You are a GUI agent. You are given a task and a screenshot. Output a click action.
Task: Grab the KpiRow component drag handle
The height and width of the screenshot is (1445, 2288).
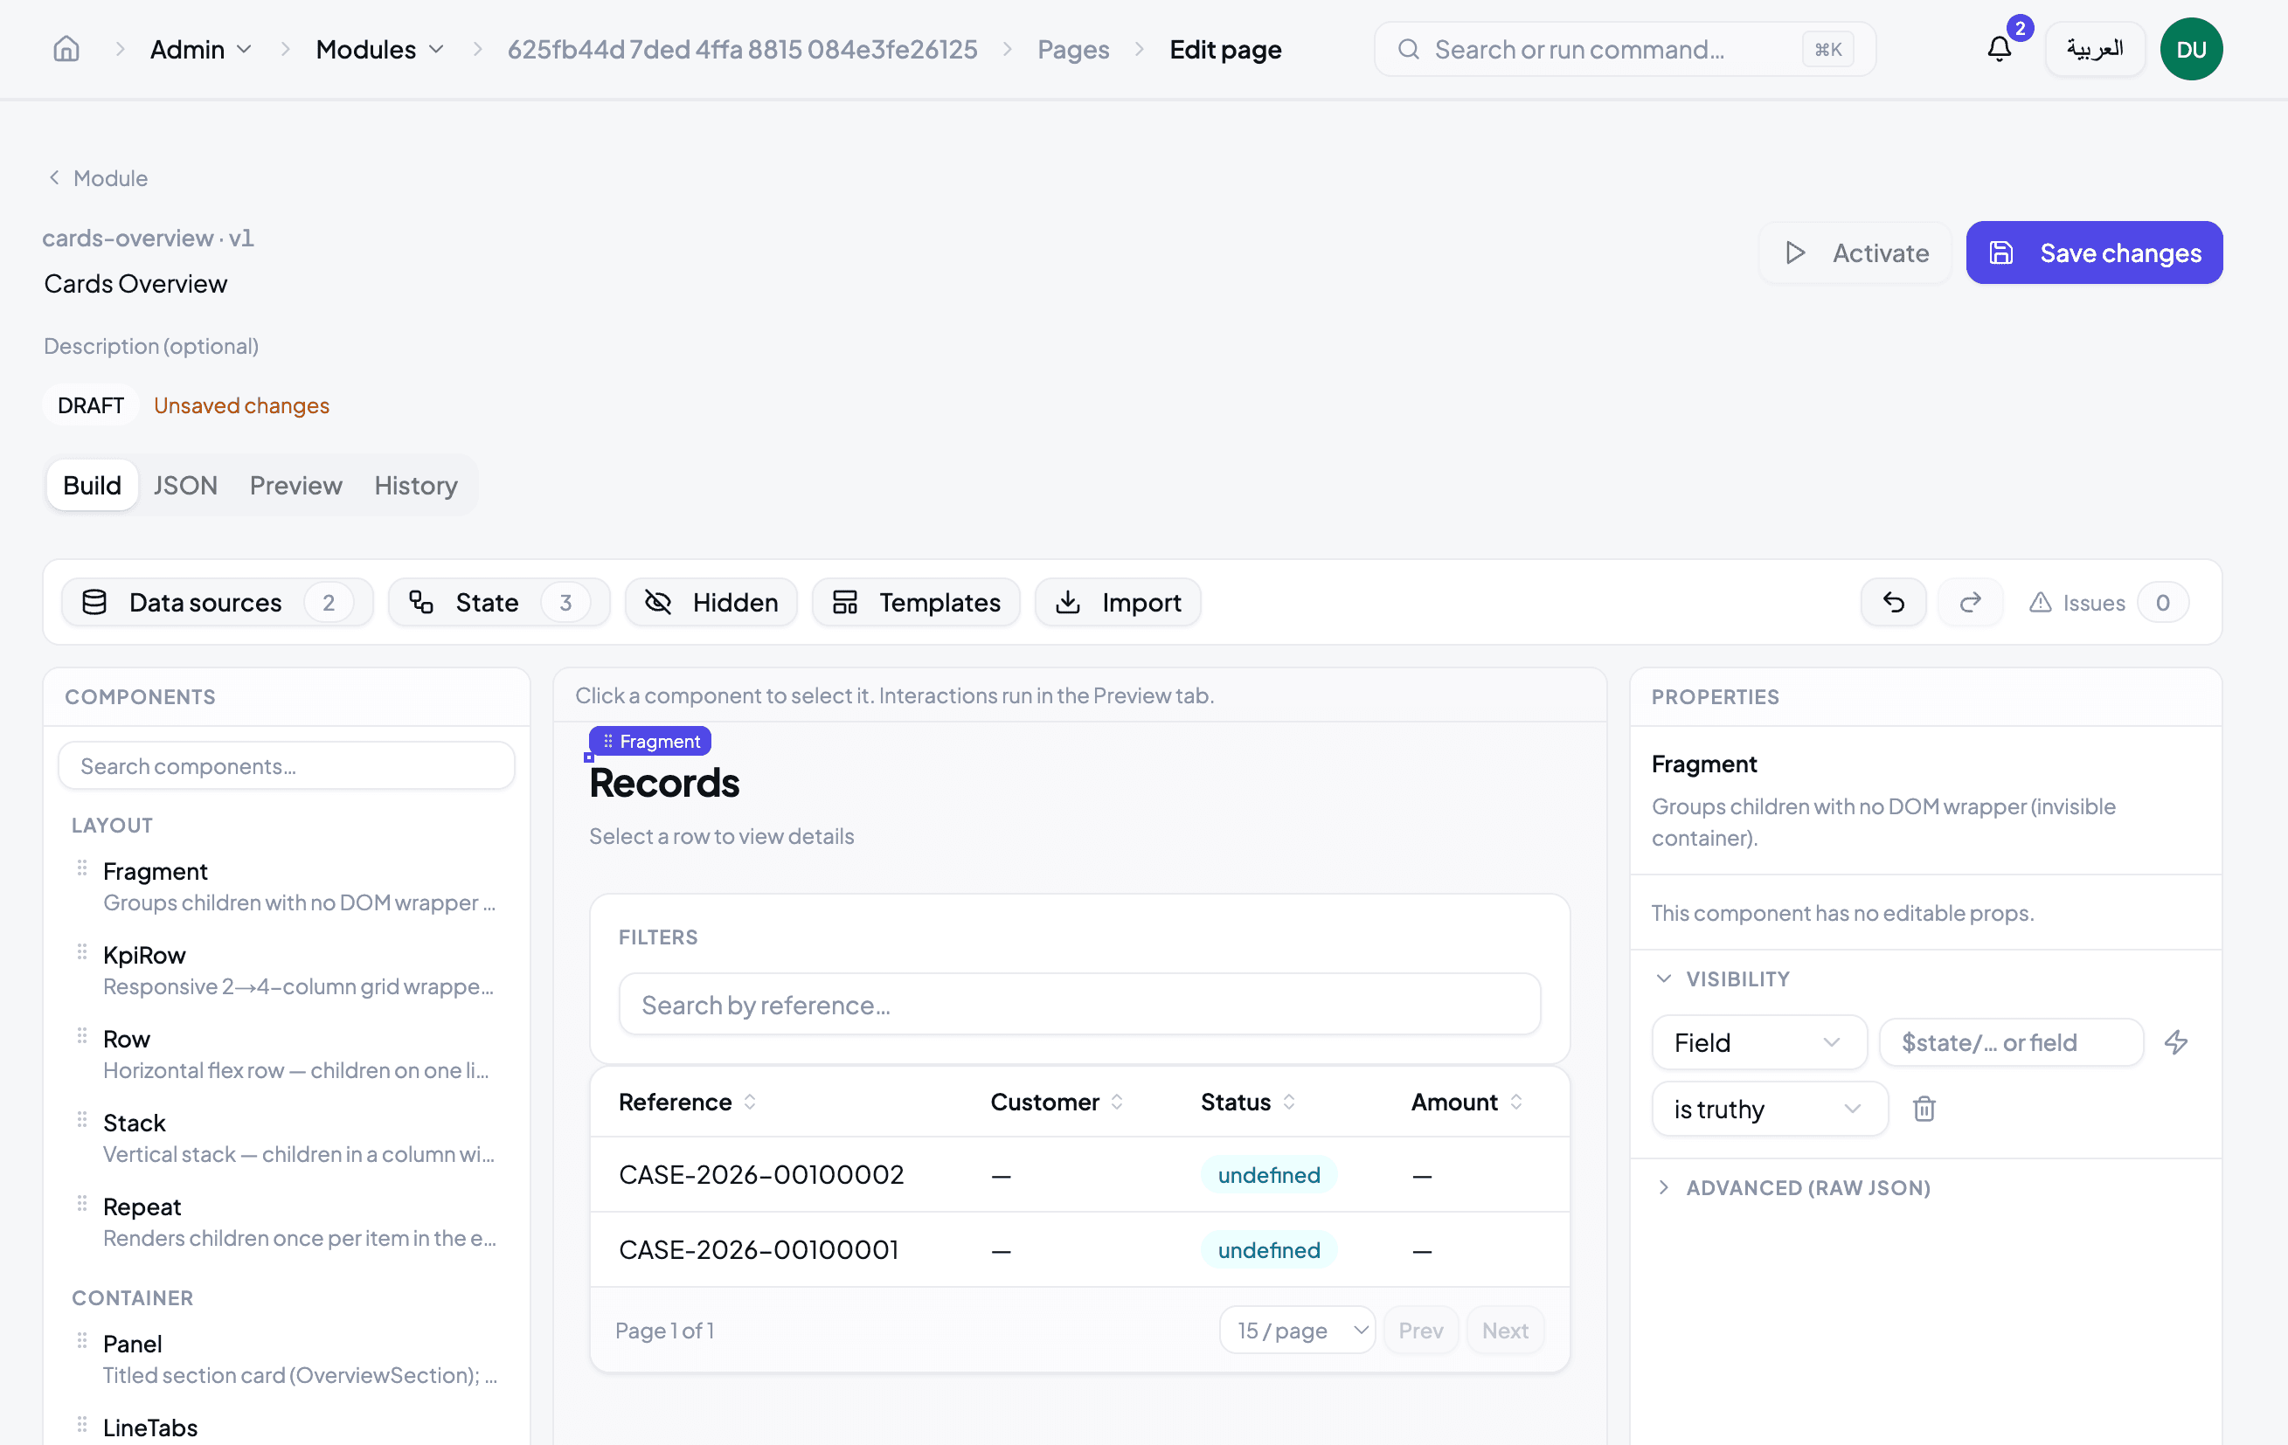coord(83,951)
